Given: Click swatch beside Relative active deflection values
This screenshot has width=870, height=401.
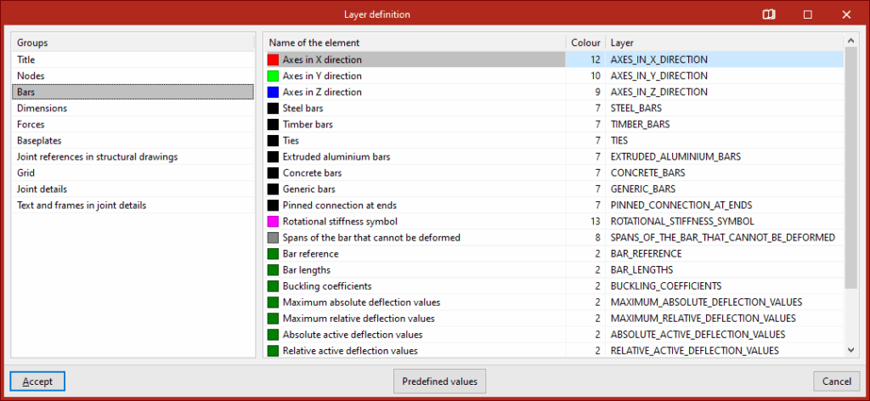Looking at the screenshot, I should click(273, 351).
